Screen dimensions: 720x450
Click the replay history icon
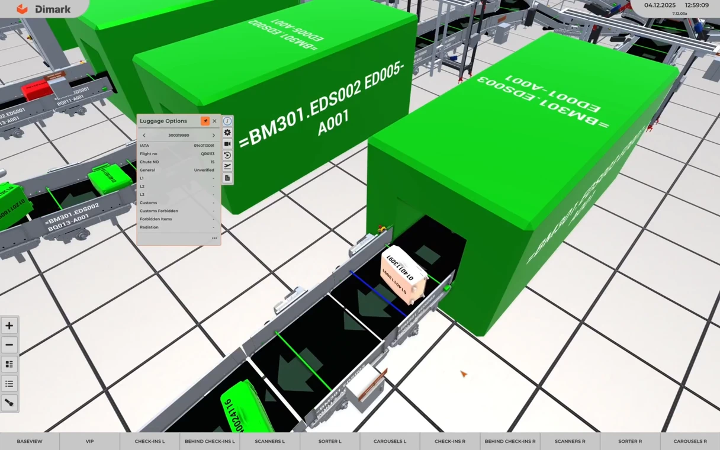pyautogui.click(x=227, y=155)
